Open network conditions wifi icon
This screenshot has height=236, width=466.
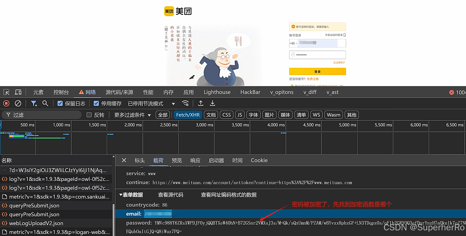pos(185,104)
